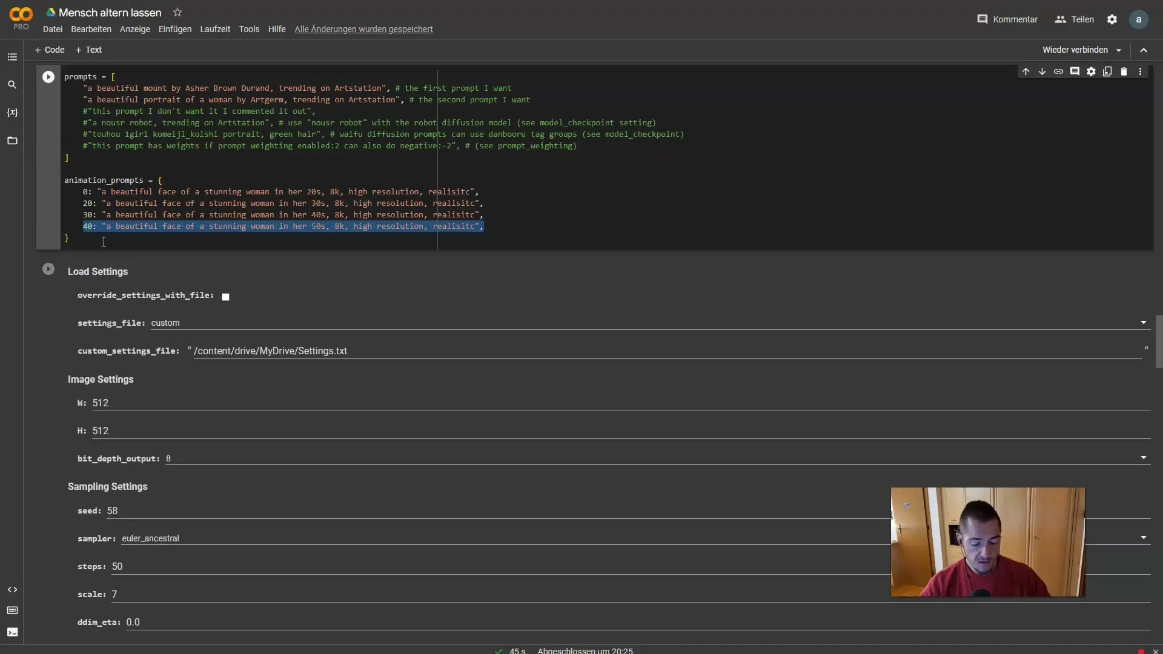Open more cell actions menu

coord(1140,71)
